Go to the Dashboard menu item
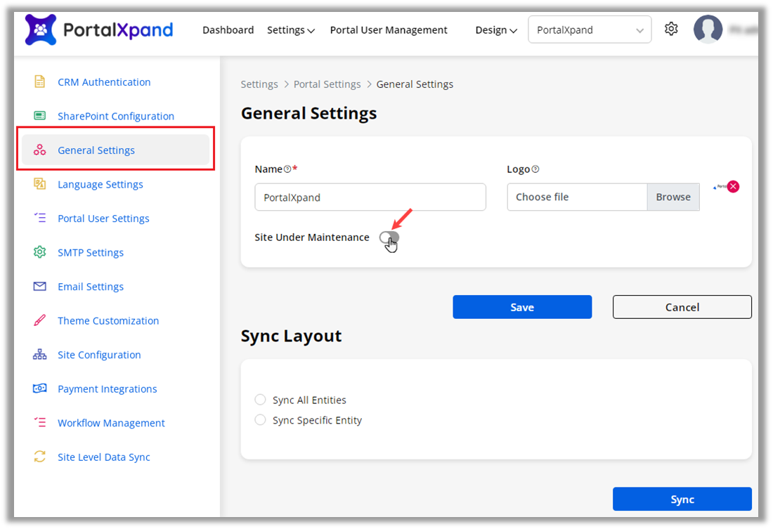 click(228, 30)
